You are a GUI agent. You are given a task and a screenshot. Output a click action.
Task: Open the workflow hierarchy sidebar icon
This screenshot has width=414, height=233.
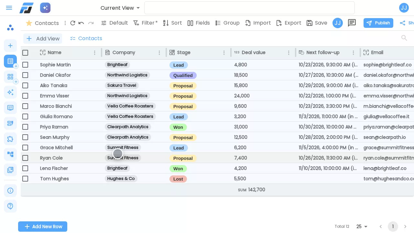tap(10, 154)
